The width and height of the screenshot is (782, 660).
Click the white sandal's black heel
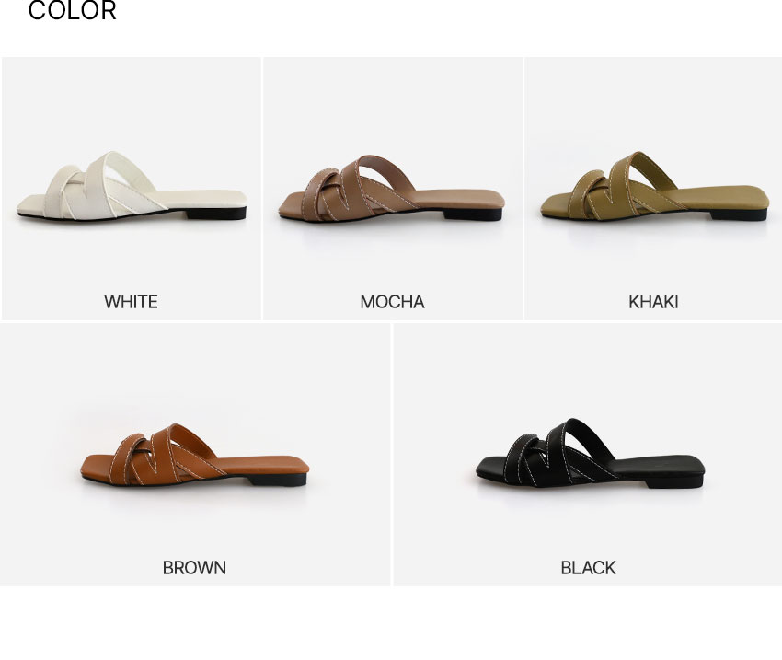tap(216, 214)
